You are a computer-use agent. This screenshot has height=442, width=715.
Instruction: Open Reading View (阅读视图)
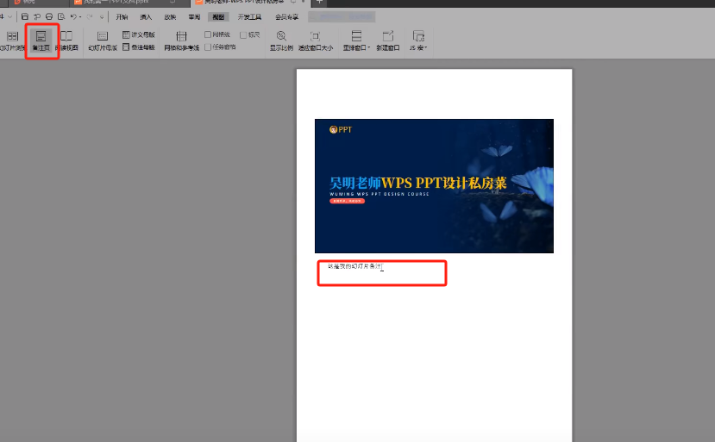[66, 40]
